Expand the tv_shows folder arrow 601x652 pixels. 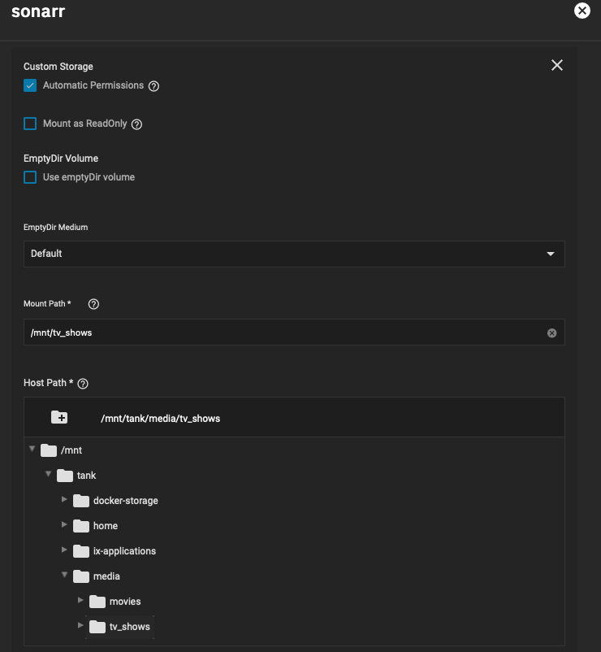(x=80, y=625)
